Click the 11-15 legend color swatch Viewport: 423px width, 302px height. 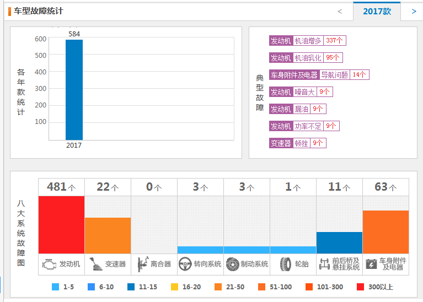(131, 287)
